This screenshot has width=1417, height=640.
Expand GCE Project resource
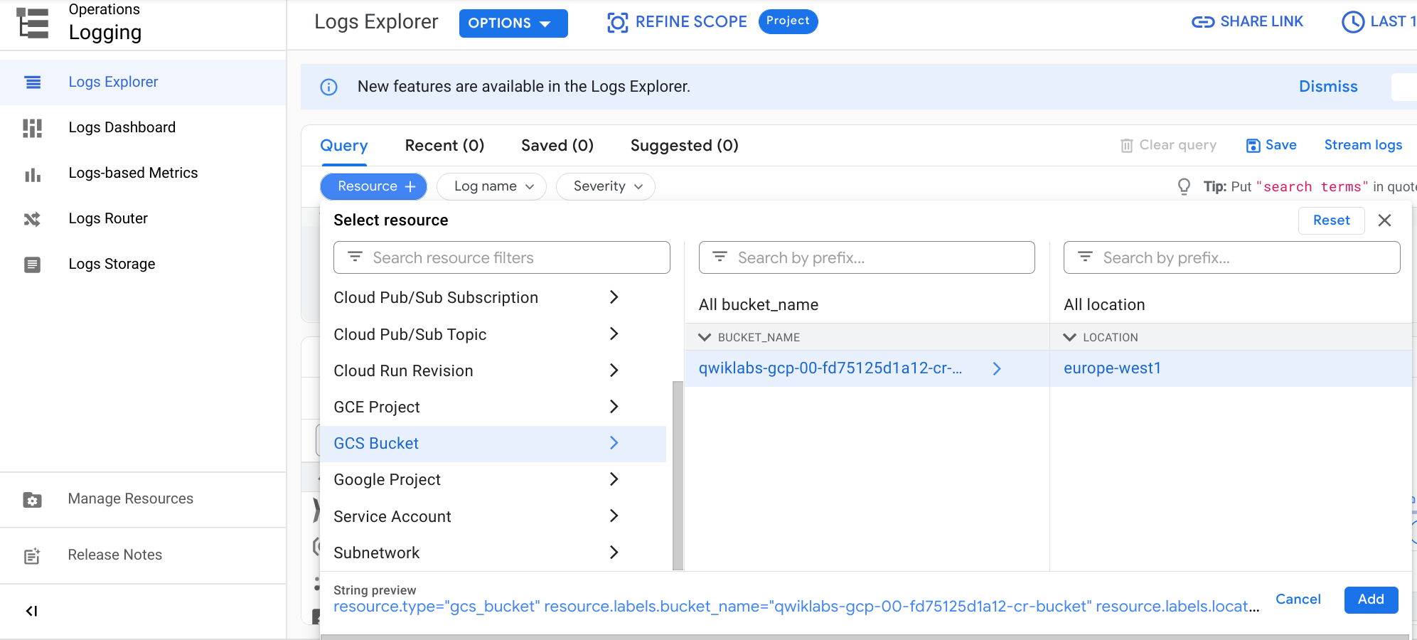[614, 406]
